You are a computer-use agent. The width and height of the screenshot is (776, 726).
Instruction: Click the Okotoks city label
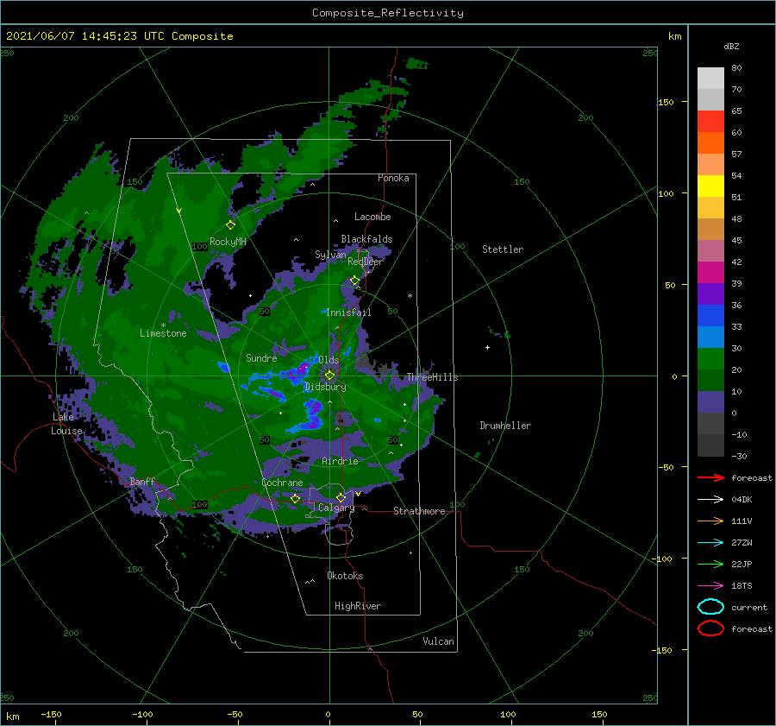[x=345, y=576]
